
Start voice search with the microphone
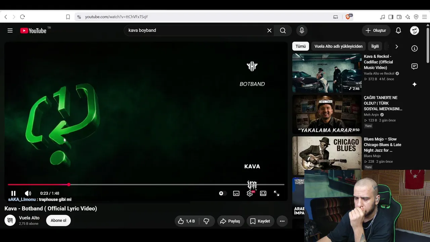(302, 31)
